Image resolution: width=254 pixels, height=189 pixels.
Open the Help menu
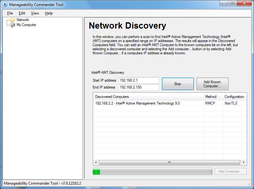coord(49,13)
